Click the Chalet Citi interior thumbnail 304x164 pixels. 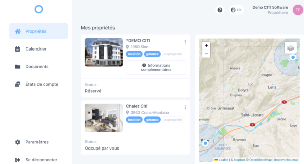104,118
